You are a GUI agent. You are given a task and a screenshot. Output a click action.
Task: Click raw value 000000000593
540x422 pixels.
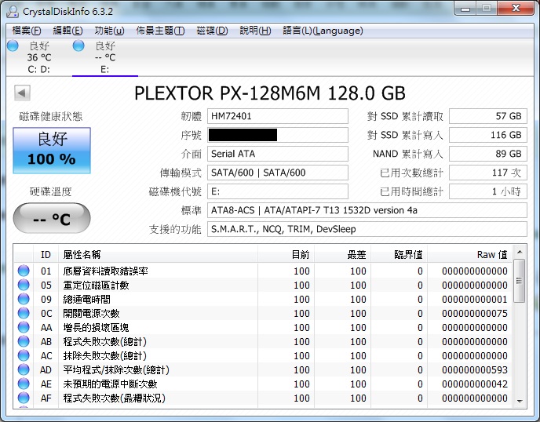[x=475, y=370]
